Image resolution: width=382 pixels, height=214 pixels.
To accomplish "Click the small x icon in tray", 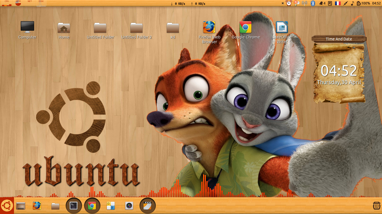I will pos(283,3).
